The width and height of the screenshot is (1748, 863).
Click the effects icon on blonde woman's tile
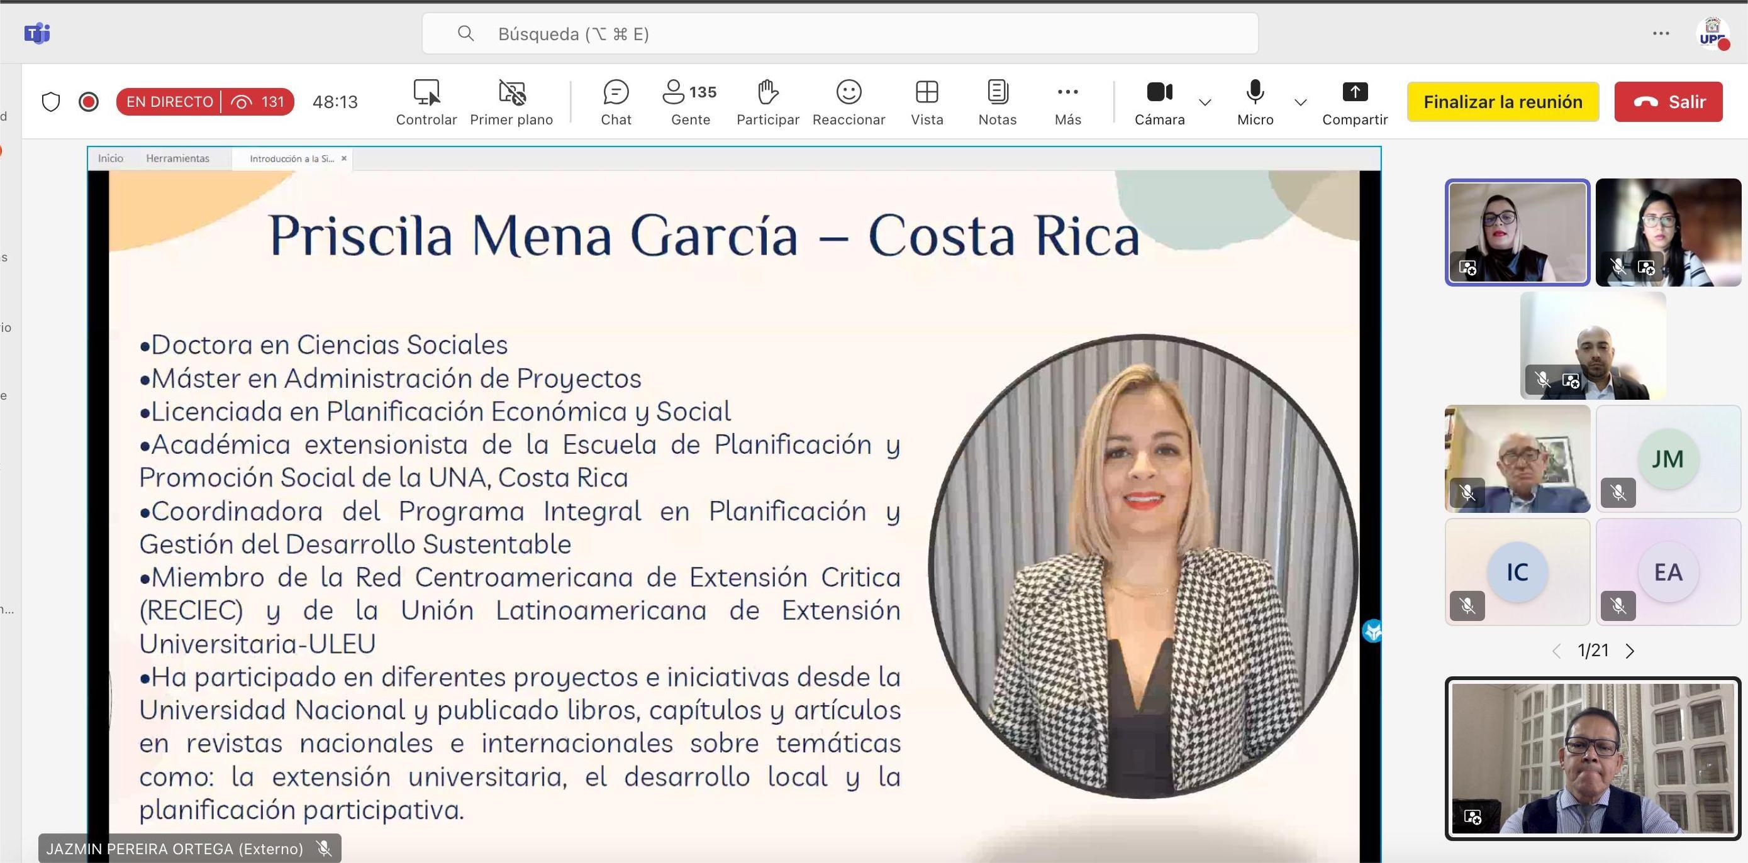click(x=1469, y=268)
